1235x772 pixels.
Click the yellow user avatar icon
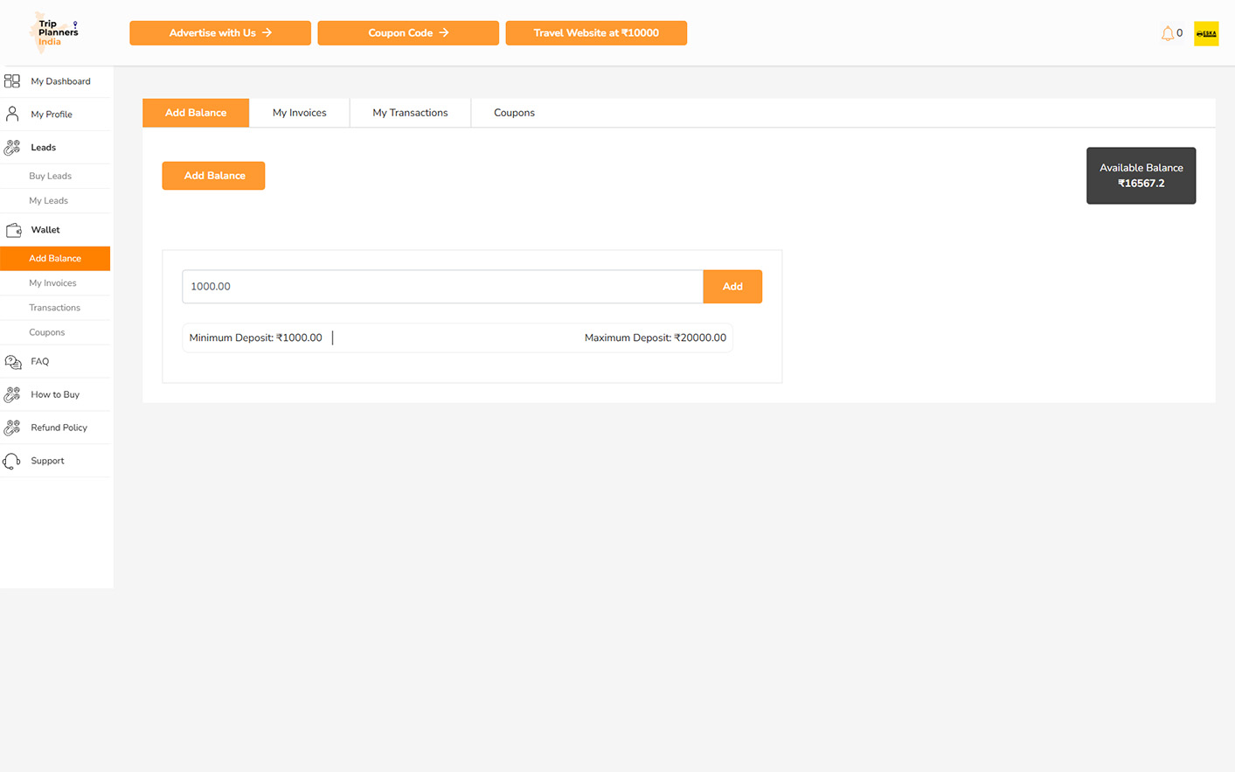[x=1205, y=33]
